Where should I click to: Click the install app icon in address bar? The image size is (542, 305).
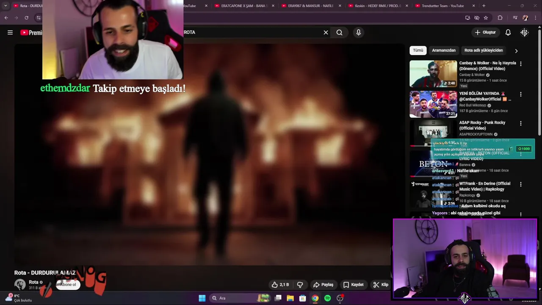(x=467, y=18)
